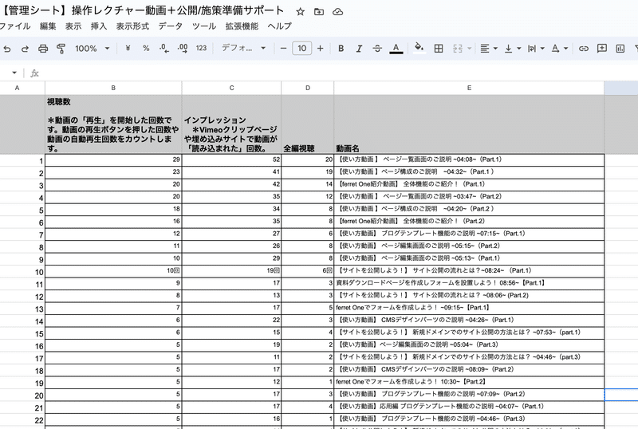Select 資料ダウンロードページを作成し cell
This screenshot has width=638, height=429.
click(469, 283)
